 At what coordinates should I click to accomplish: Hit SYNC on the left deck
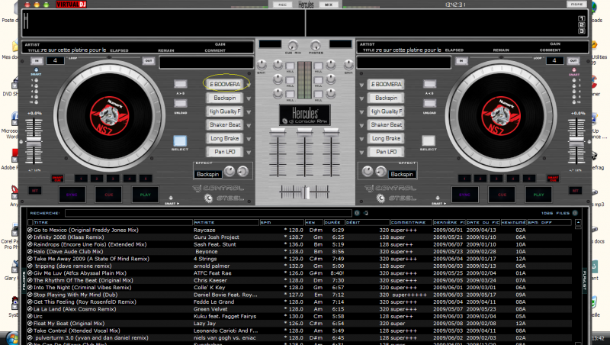point(74,195)
